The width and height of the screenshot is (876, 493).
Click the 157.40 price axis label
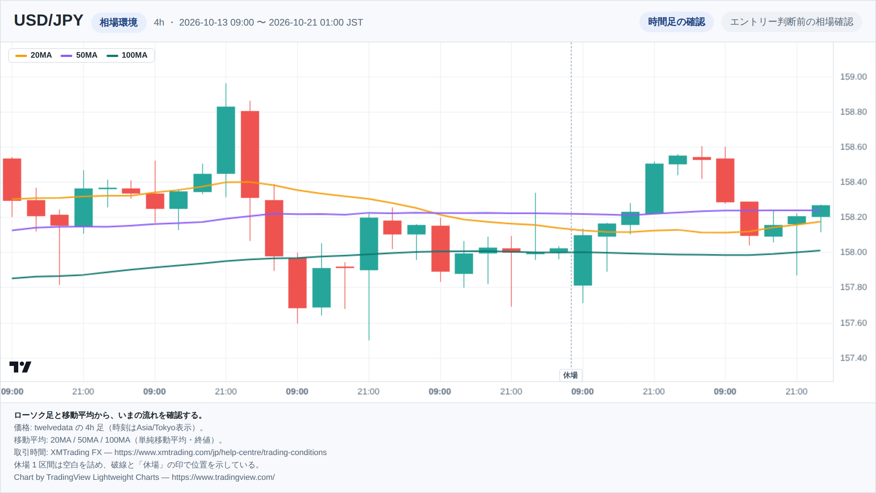tap(853, 358)
